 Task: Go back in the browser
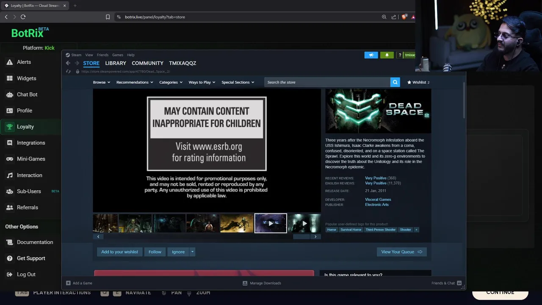pos(6,17)
